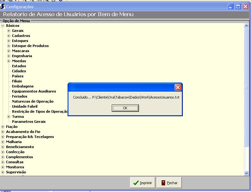Click OK in the Concluido dialog
Image resolution: width=251 pixels, height=192 pixels.
pyautogui.click(x=125, y=108)
